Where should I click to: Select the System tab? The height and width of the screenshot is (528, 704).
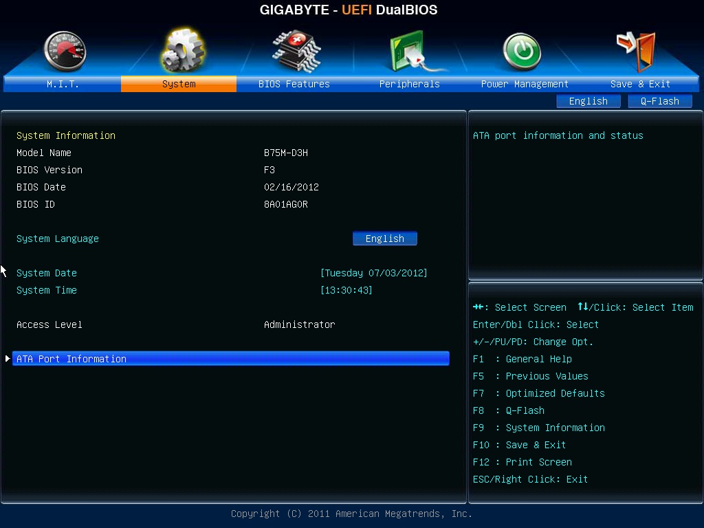point(179,84)
